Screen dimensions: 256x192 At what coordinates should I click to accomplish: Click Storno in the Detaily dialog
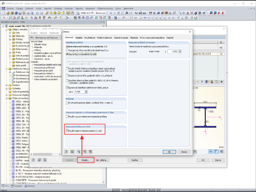[184, 152]
